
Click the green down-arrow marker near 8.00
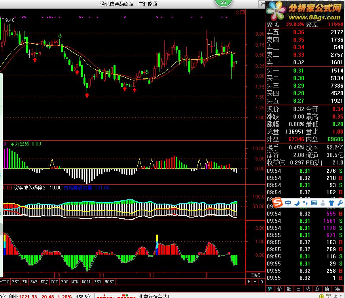(147, 72)
